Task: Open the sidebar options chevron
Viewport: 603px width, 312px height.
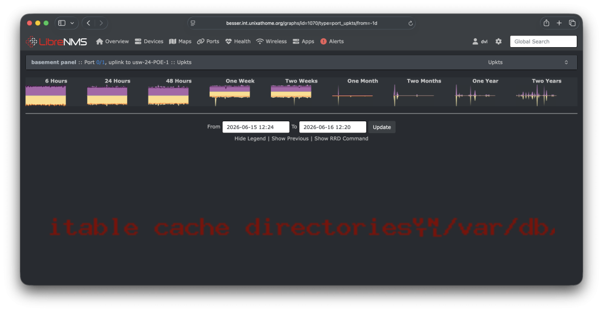Action: point(72,23)
